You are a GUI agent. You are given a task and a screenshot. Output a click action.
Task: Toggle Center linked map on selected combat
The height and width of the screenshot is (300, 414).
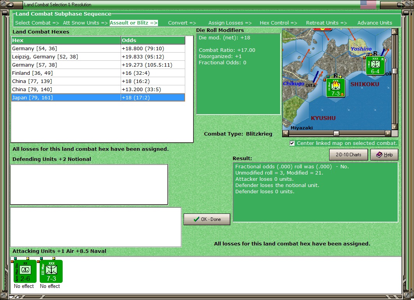coord(292,143)
